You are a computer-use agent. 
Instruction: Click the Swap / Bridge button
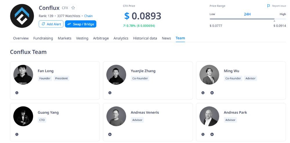(81, 24)
